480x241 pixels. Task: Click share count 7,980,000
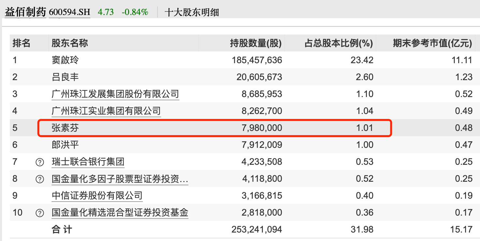(262, 128)
